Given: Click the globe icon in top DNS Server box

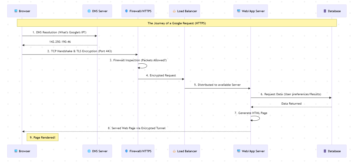Looking at the screenshot, I should [89, 11].
